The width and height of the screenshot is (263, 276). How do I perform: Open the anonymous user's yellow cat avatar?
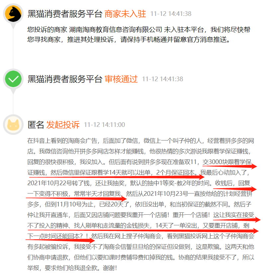click(13, 125)
